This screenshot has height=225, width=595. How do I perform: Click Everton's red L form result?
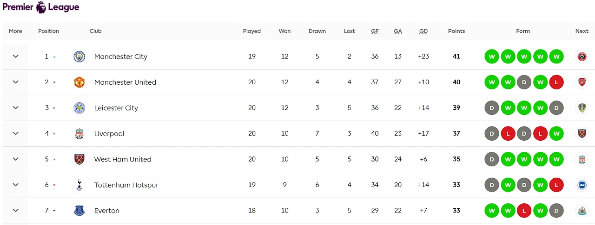pos(524,211)
